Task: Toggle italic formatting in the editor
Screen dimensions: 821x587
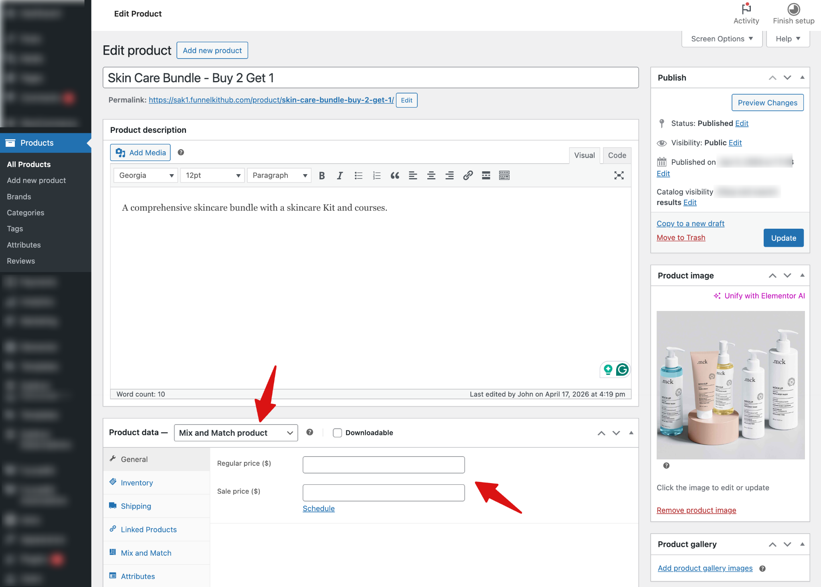Action: [340, 175]
